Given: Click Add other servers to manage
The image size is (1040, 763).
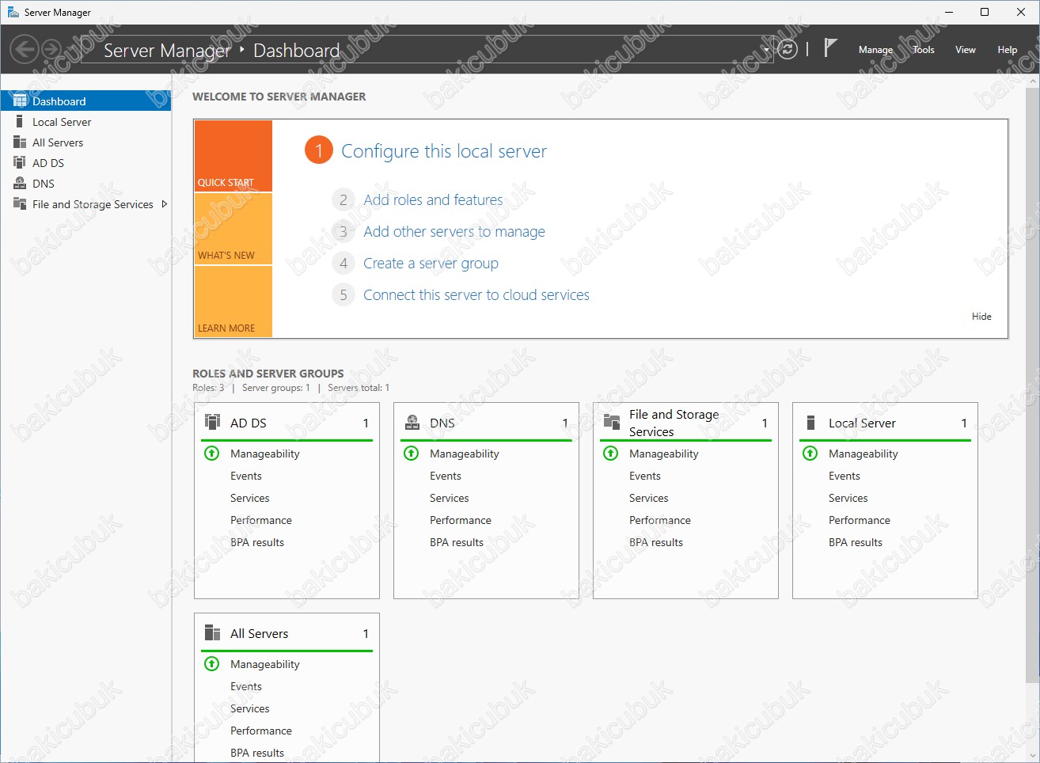Looking at the screenshot, I should tap(454, 232).
